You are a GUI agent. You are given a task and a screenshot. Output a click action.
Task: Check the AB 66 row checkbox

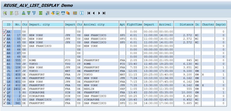coord(4,50)
